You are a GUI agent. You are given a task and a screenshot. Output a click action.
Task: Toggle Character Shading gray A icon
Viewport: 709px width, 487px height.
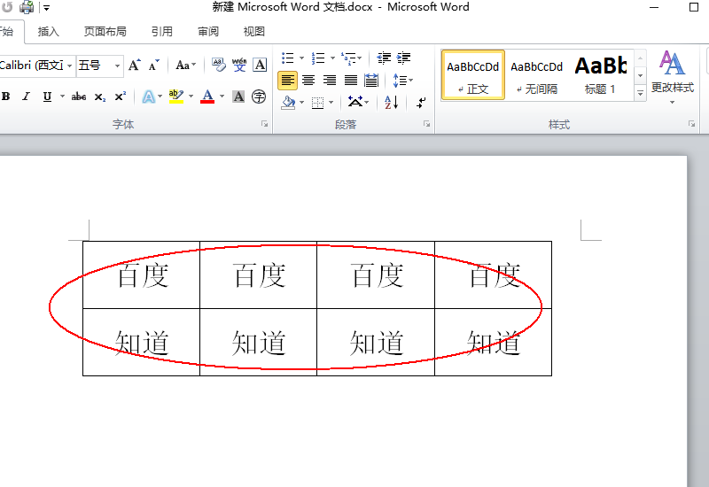[238, 97]
